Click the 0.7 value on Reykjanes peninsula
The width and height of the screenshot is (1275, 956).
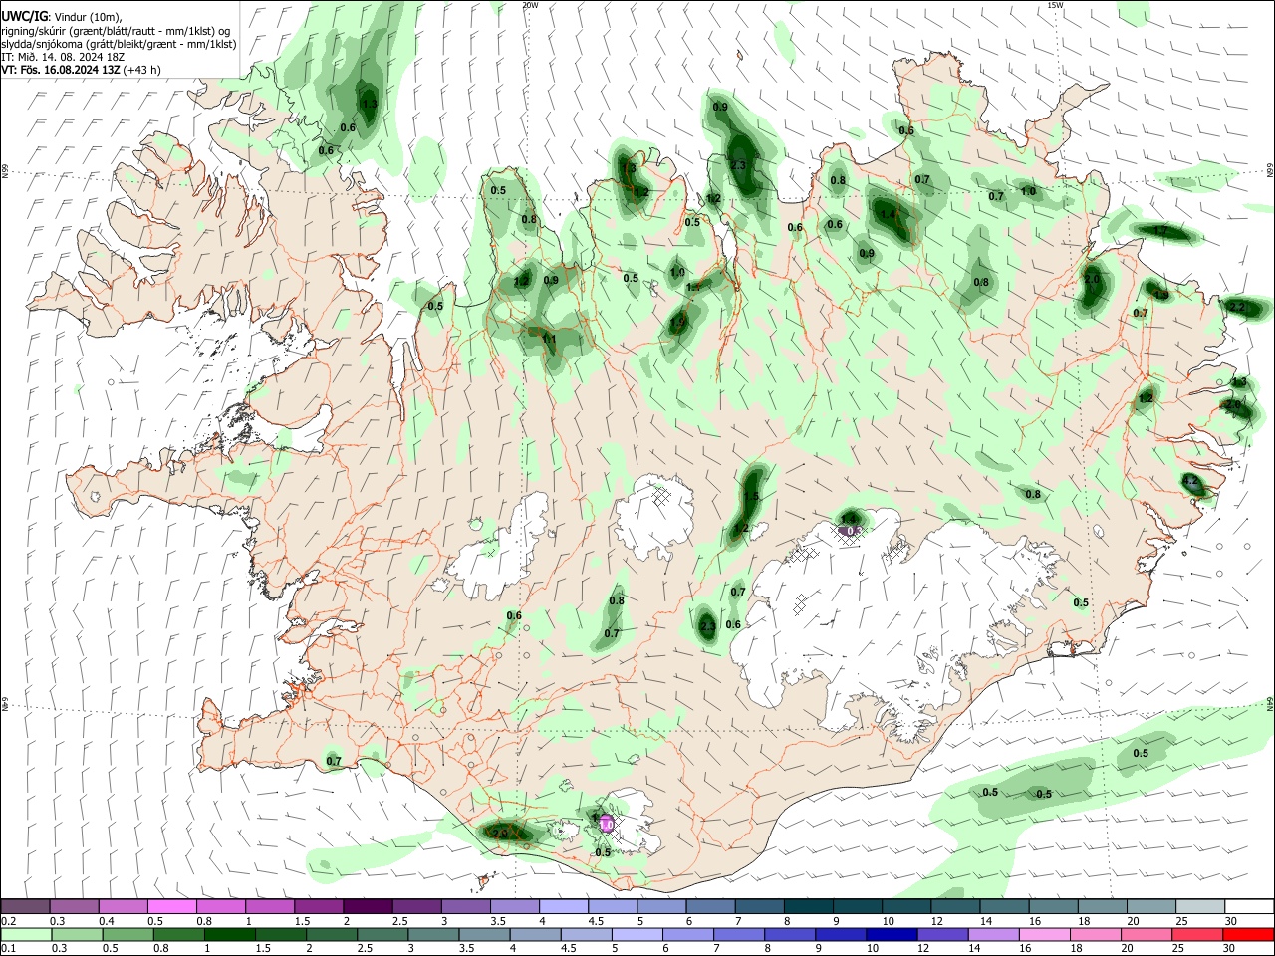click(x=334, y=761)
